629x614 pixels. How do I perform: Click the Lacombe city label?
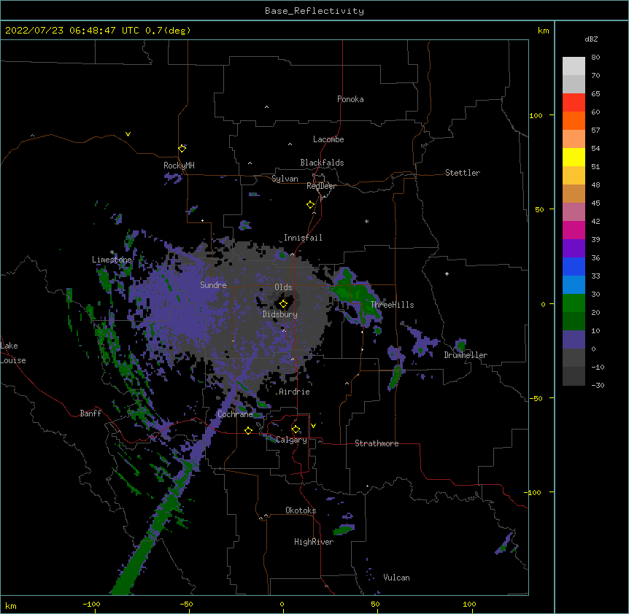[328, 139]
